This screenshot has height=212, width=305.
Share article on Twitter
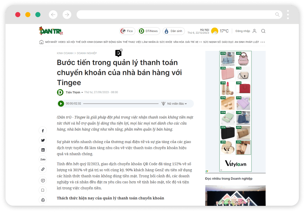click(43, 140)
